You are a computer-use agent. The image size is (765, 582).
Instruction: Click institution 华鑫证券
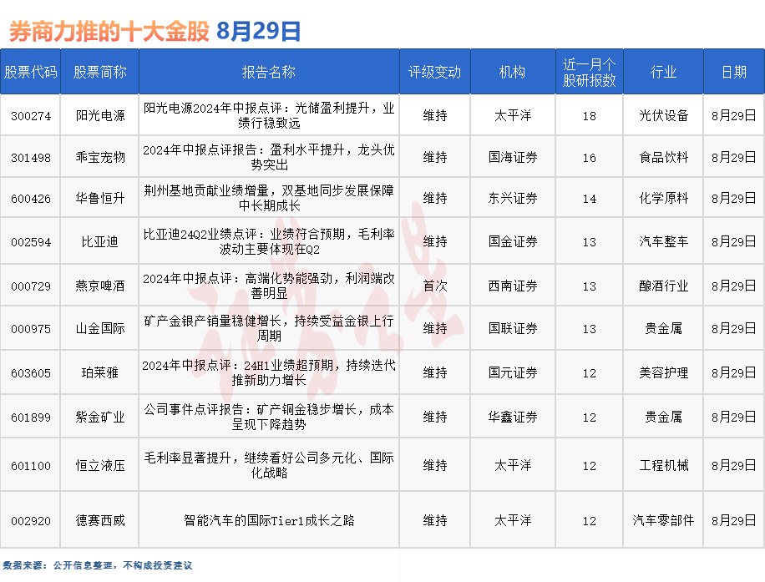click(512, 417)
